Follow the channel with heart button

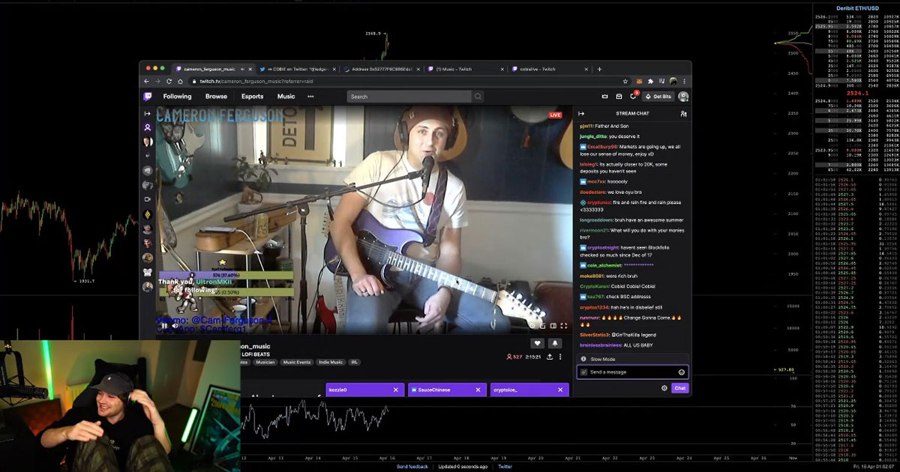537,343
